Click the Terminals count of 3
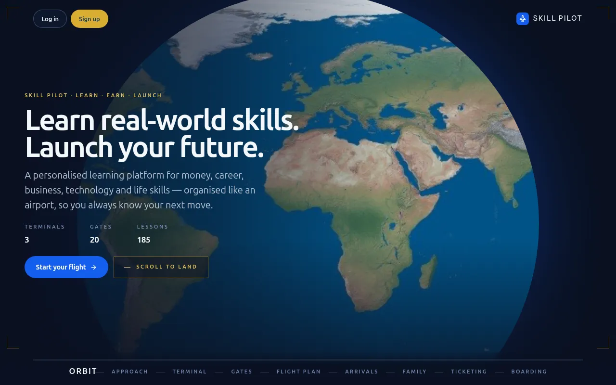616x385 pixels. [27, 240]
